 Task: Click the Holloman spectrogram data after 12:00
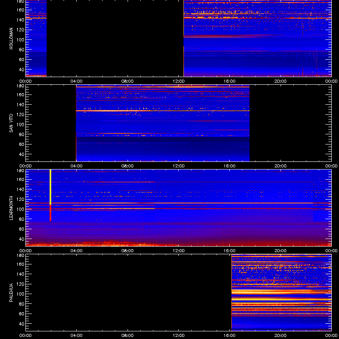pos(258,38)
